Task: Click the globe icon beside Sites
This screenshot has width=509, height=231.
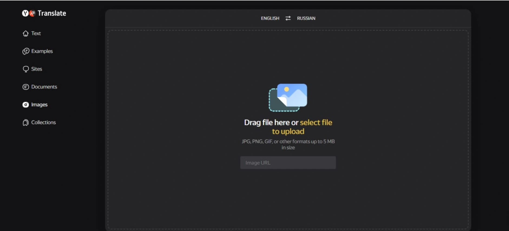Action: click(26, 69)
